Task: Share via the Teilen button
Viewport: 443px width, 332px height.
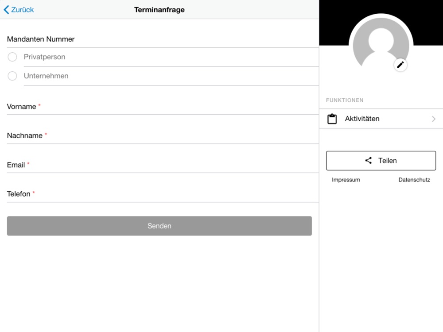Action: (x=381, y=161)
